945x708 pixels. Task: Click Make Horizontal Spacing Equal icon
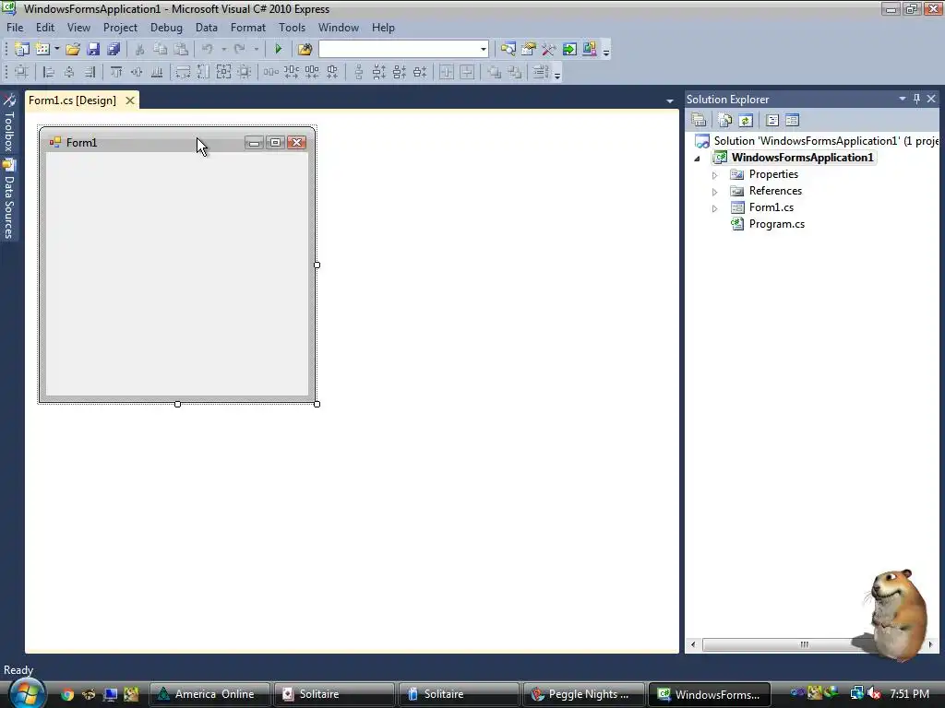[x=270, y=72]
